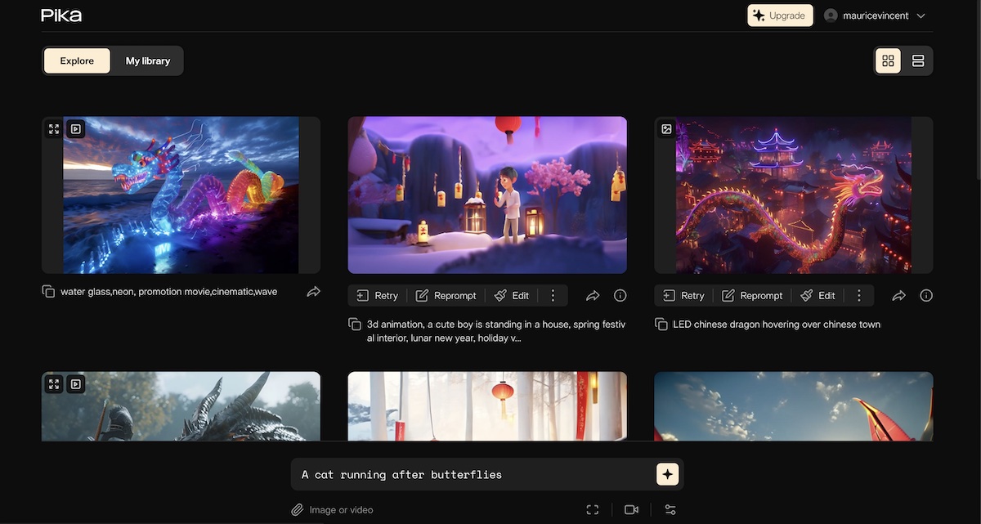Image resolution: width=981 pixels, height=524 pixels.
Task: Open the cute boy 3d animation thumbnail
Action: pos(487,195)
